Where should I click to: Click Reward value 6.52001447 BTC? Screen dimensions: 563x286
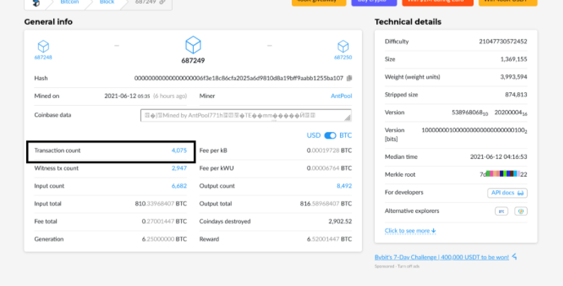click(329, 239)
